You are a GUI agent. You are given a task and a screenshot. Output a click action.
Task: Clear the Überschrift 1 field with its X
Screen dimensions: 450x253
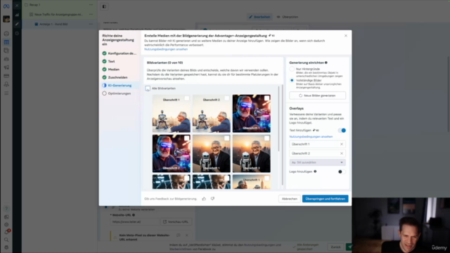(342, 144)
